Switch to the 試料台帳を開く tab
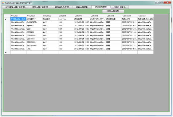Viewport: 173px width, 117px height. coord(82,7)
